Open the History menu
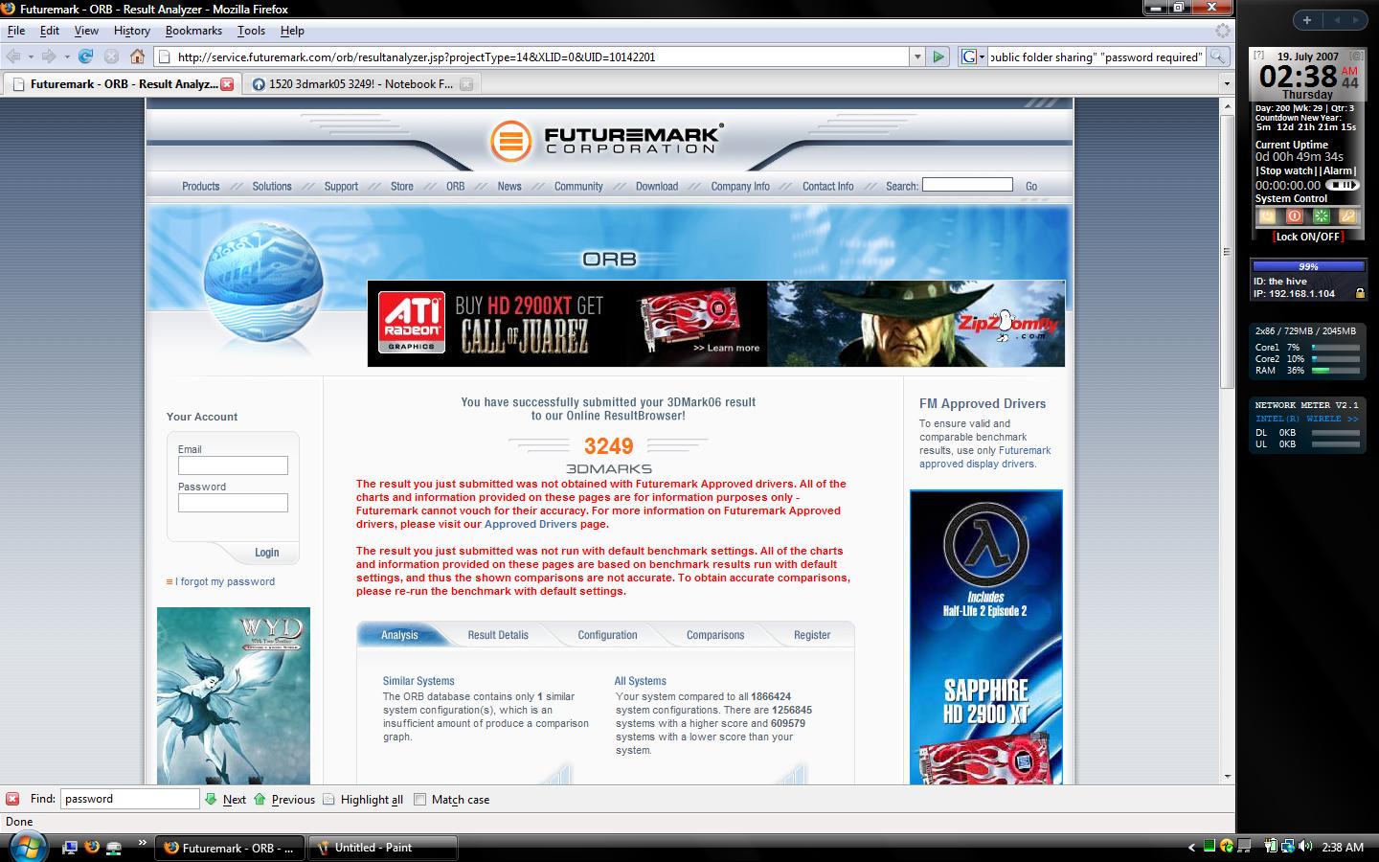 (x=132, y=31)
